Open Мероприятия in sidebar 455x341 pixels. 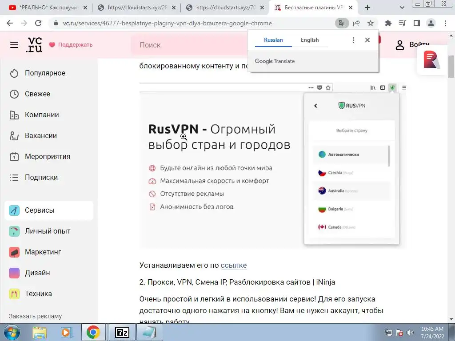coord(40,157)
